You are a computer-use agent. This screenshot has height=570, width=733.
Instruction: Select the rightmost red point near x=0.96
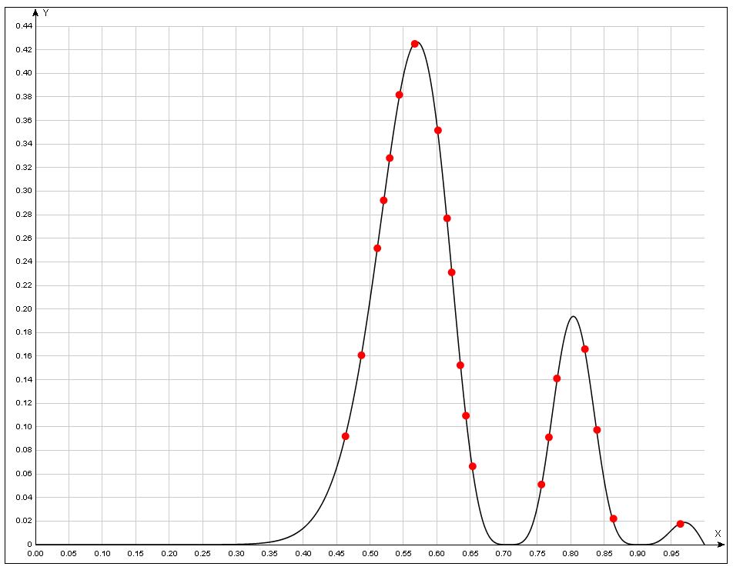[x=681, y=524]
